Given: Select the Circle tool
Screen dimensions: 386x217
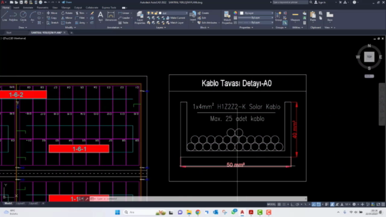Looking at the screenshot, I should coord(23,16).
